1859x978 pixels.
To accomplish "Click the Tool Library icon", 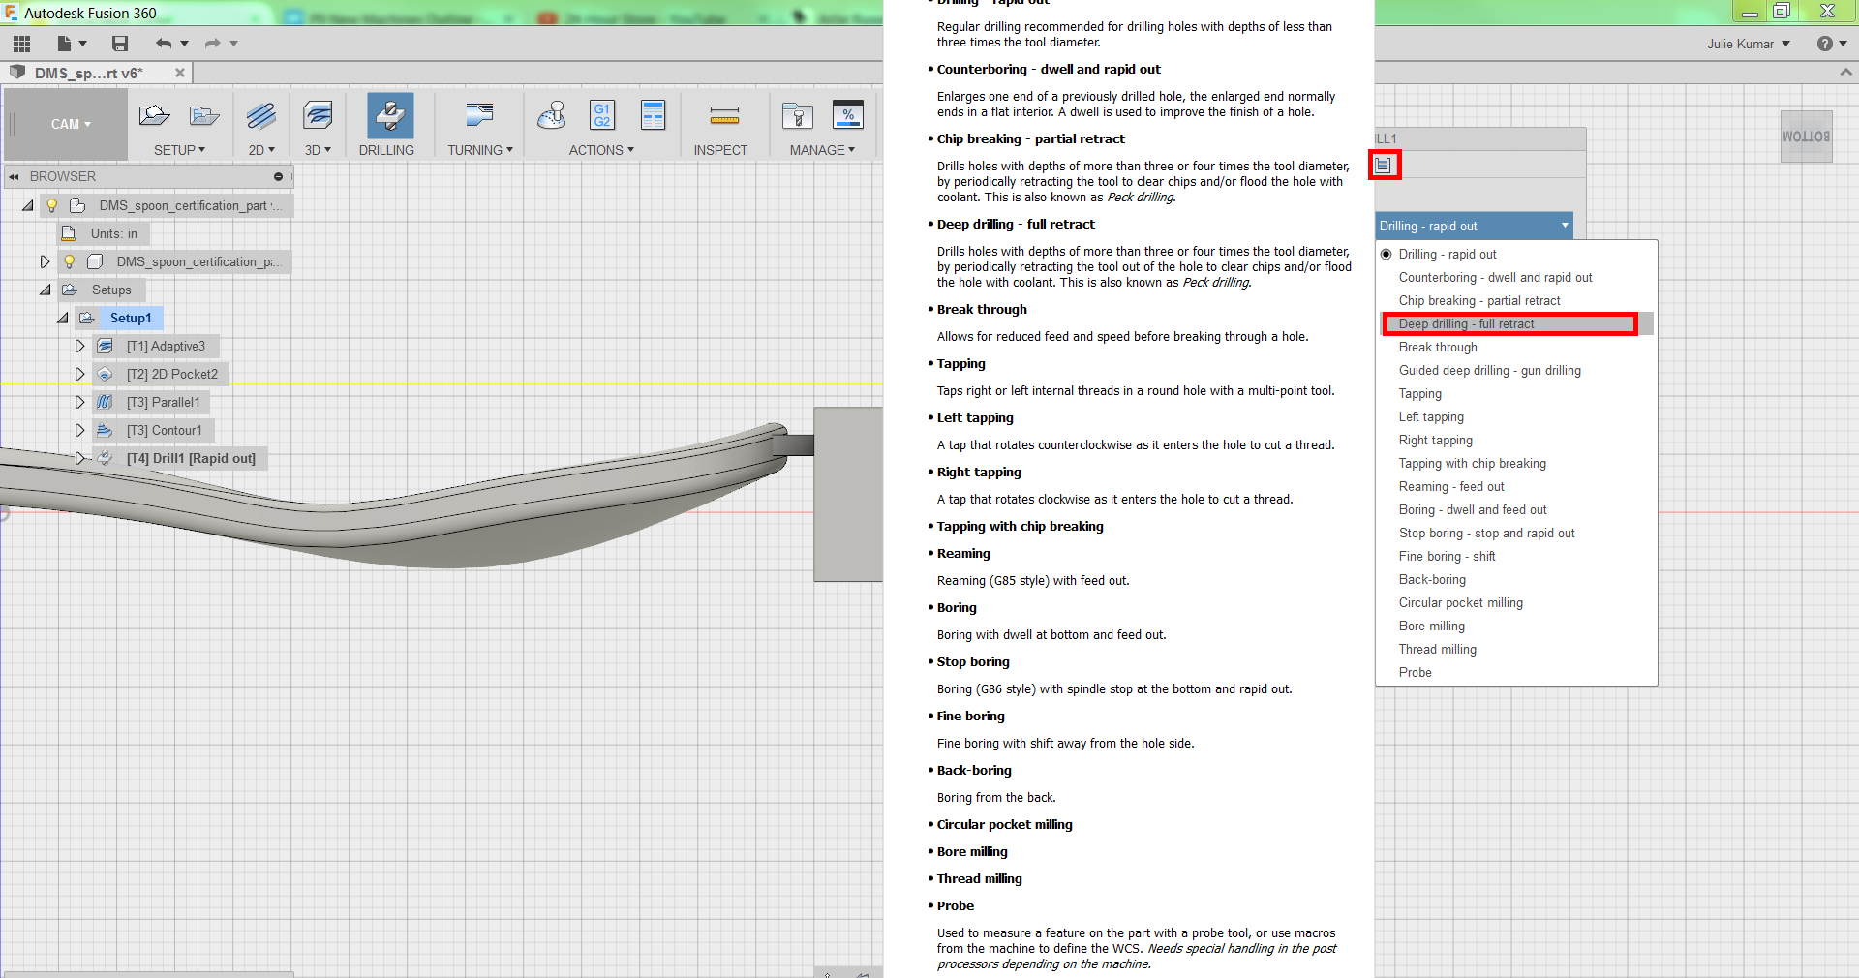I will pyautogui.click(x=798, y=116).
